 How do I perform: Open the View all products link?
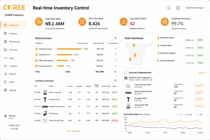click(74, 131)
